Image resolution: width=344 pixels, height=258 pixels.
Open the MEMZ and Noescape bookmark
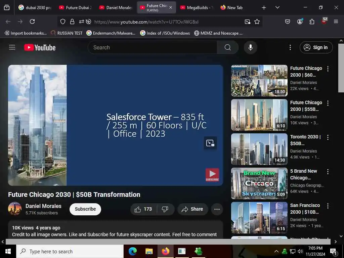218,33
